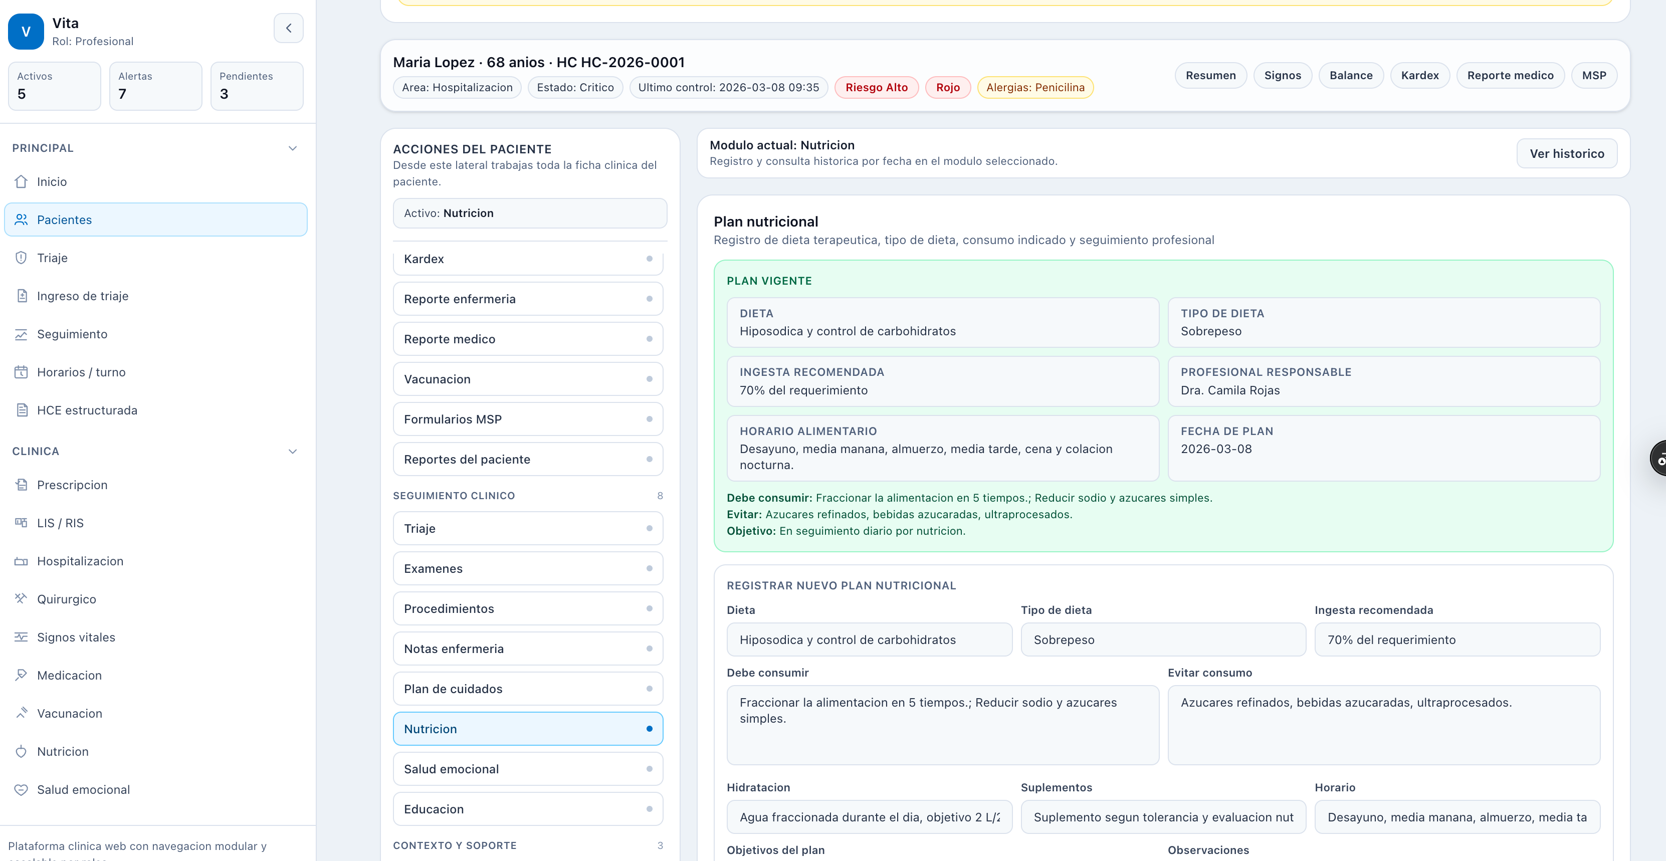Screen dimensions: 1666x861
Task: Select Nutricion in patient actions list
Action: click(x=528, y=729)
